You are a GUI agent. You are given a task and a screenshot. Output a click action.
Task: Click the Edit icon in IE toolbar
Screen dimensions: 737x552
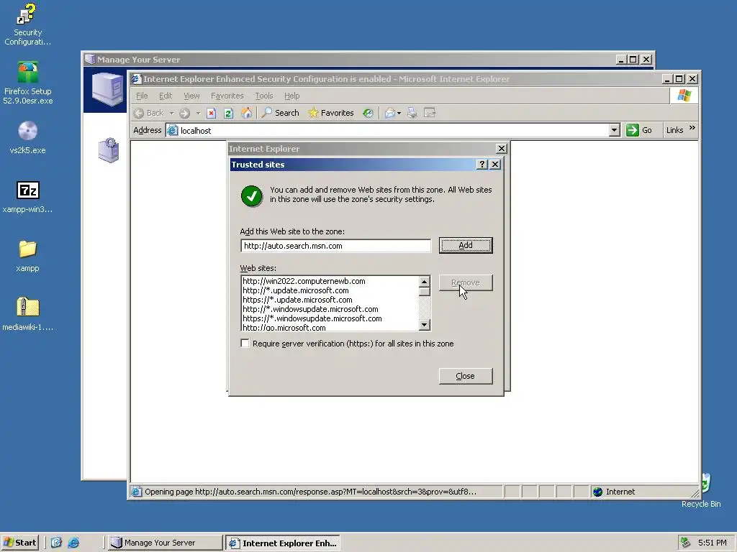pyautogui.click(x=430, y=113)
